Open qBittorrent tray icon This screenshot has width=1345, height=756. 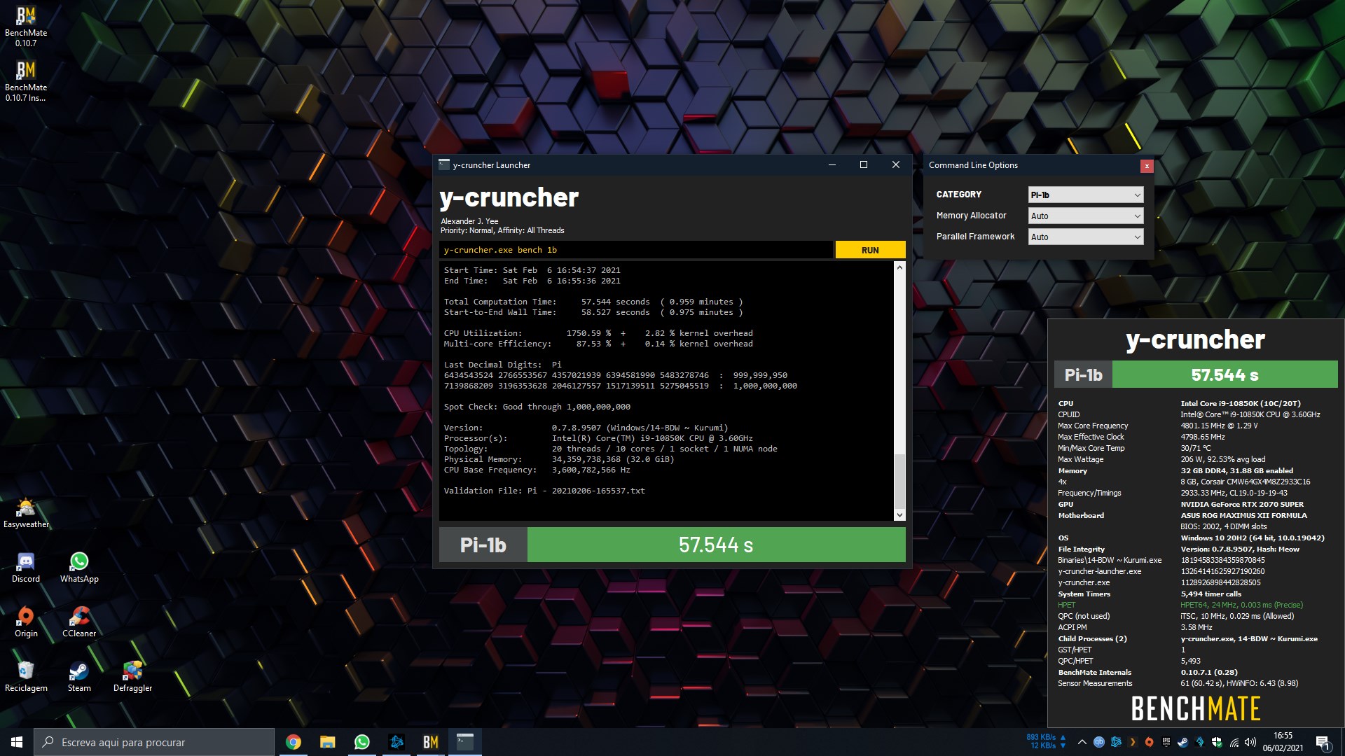click(x=1099, y=742)
